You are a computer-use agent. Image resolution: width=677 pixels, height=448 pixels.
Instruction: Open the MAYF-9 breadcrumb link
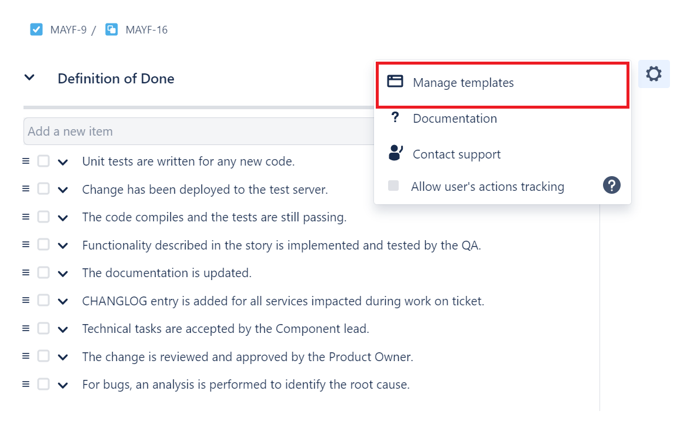68,30
